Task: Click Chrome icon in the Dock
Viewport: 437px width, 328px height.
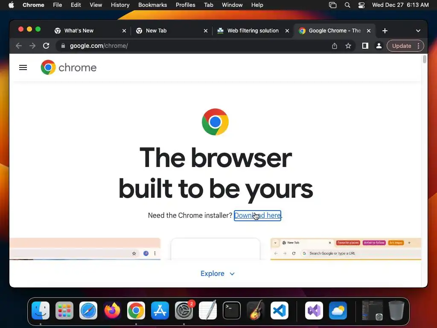Action: click(136, 310)
